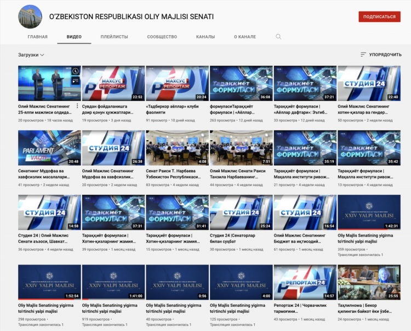411x331 pixels.
Task: Open Сенат Раиси Т. Нарбаева video title
Action: (173, 174)
